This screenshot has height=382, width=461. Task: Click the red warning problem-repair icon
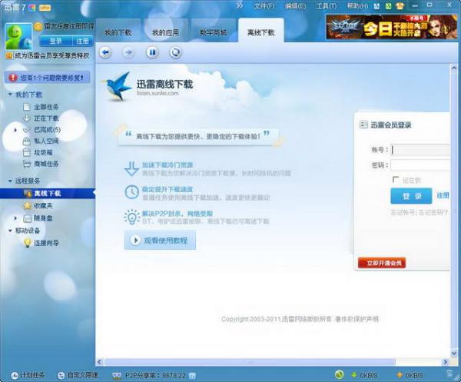tap(12, 78)
